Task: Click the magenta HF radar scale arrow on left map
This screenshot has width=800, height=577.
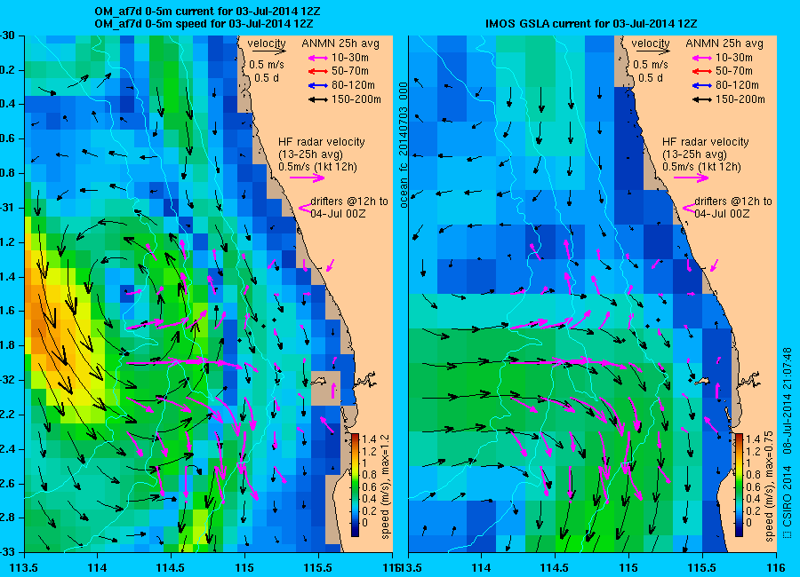Action: [x=308, y=178]
